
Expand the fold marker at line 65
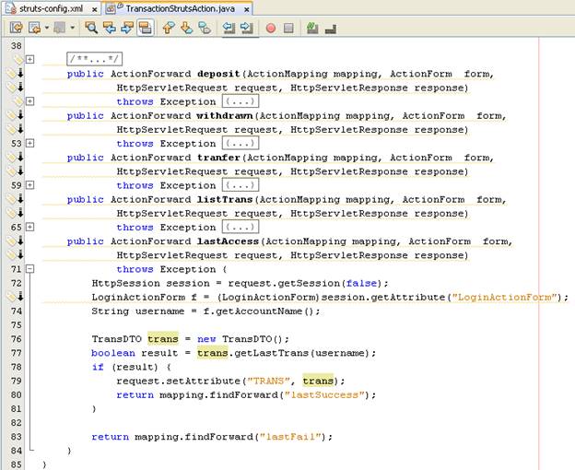tap(30, 227)
